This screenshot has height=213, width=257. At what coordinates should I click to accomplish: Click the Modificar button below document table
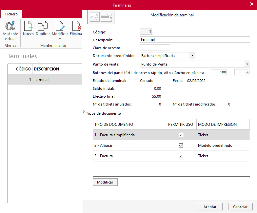click(x=105, y=182)
